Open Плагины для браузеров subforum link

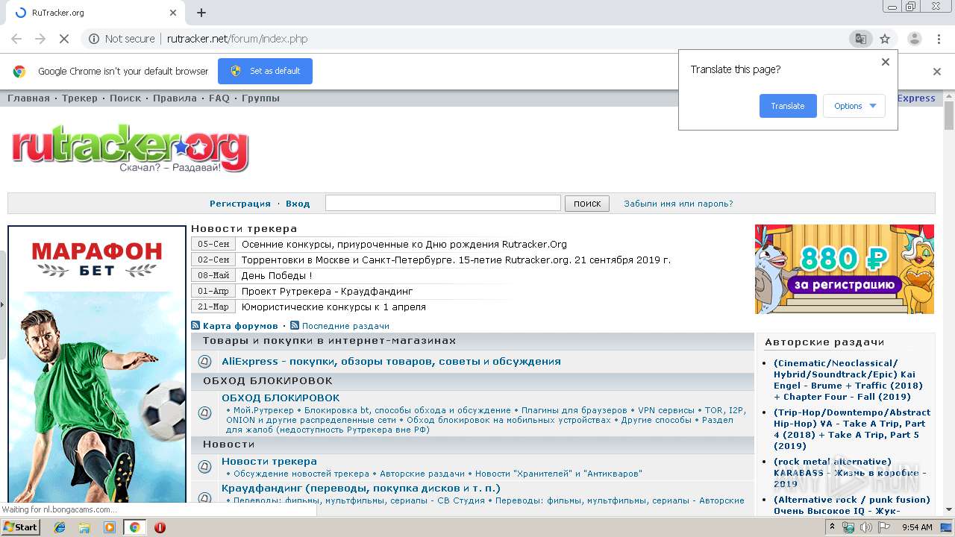point(574,410)
